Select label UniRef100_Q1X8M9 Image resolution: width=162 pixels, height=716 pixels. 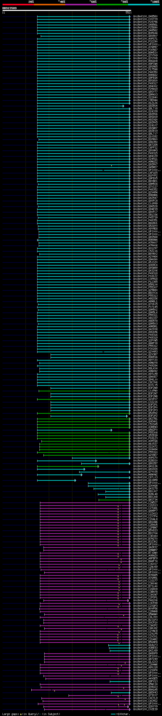click(x=145, y=480)
